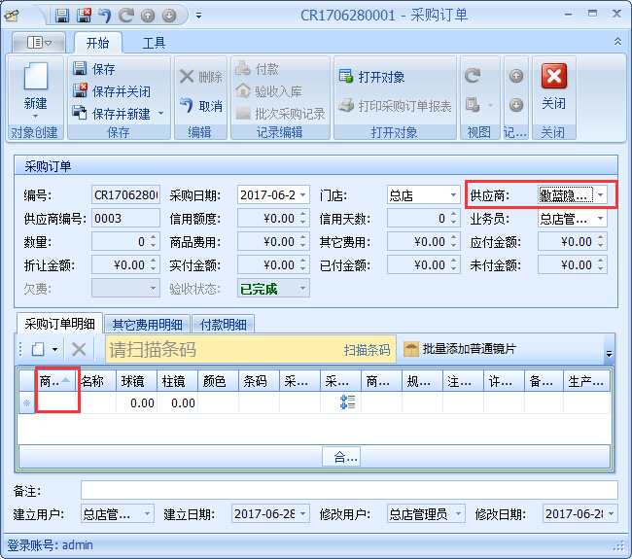Click the list icon in grid row
The height and width of the screenshot is (559, 632).
pyautogui.click(x=347, y=402)
